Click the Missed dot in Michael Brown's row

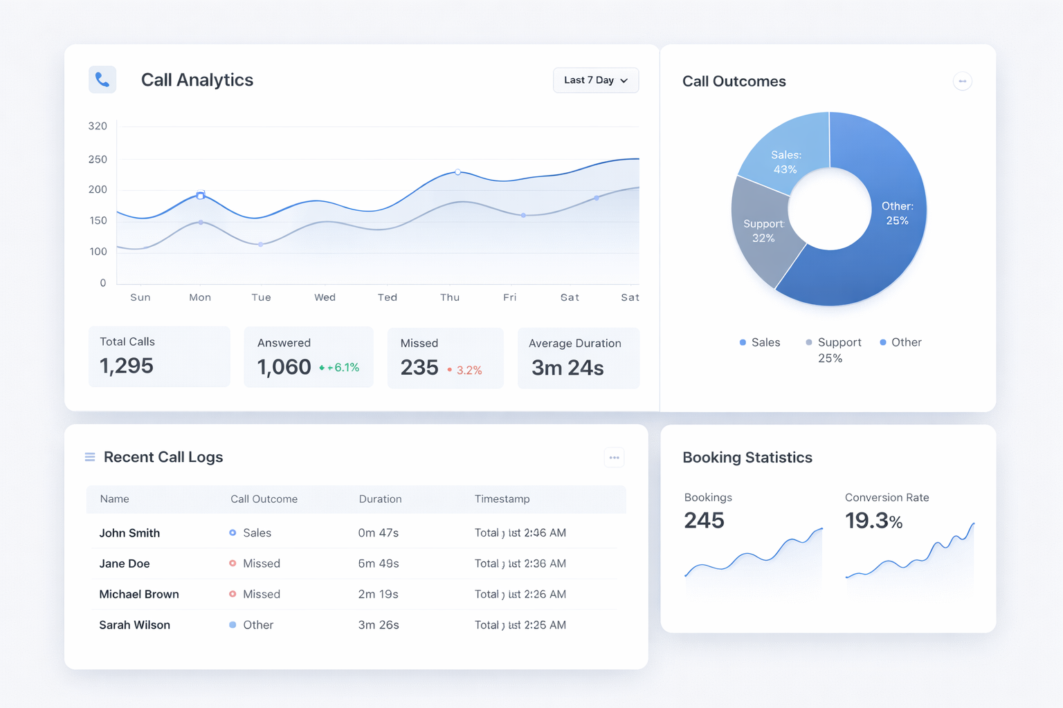232,594
